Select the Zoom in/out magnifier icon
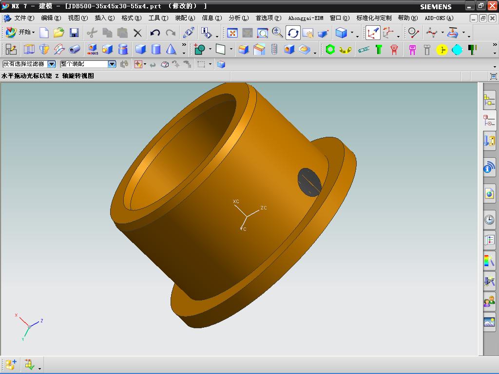This screenshot has height=374, width=499. pyautogui.click(x=277, y=33)
